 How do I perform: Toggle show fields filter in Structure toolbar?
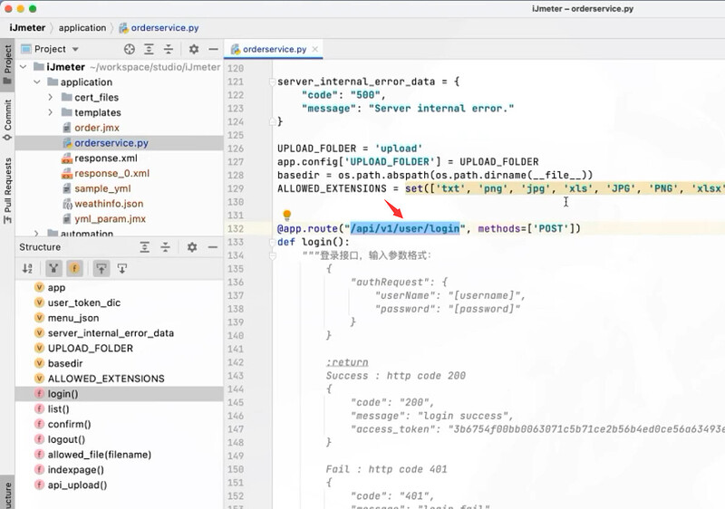pyautogui.click(x=74, y=268)
